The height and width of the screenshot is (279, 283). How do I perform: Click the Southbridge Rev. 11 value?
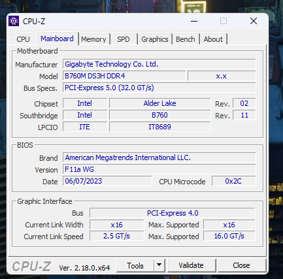[244, 115]
